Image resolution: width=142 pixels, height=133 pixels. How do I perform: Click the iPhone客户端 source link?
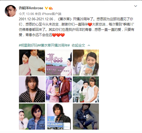pyautogui.click(x=52, y=14)
